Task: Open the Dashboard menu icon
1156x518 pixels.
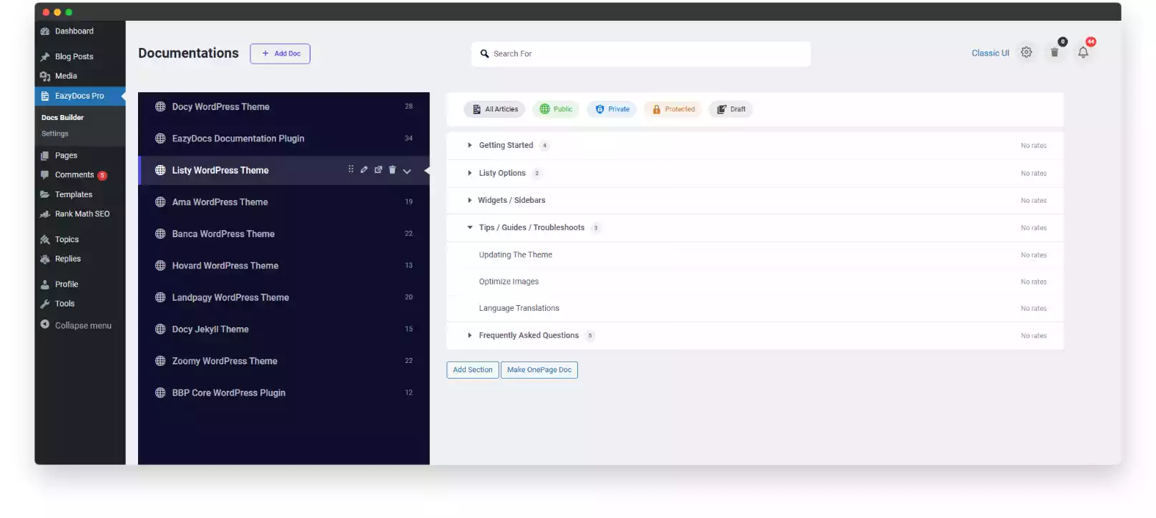Action: coord(45,31)
